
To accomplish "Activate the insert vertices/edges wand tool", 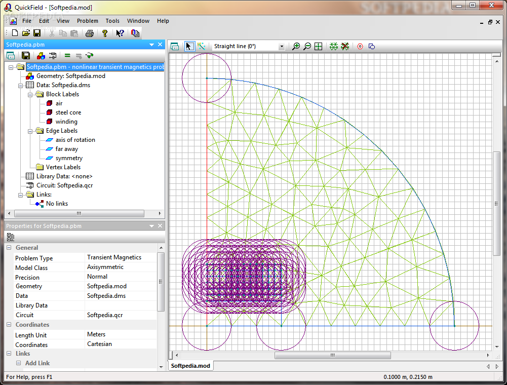I will (201, 46).
